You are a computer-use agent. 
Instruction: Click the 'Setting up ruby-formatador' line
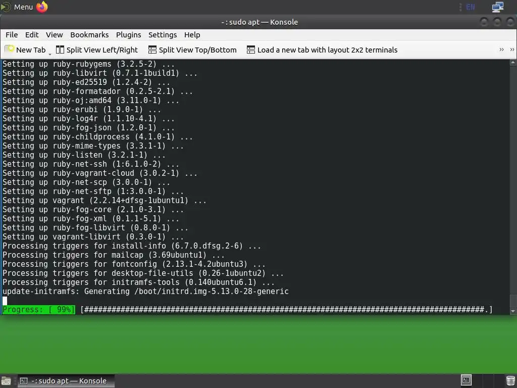[97, 91]
